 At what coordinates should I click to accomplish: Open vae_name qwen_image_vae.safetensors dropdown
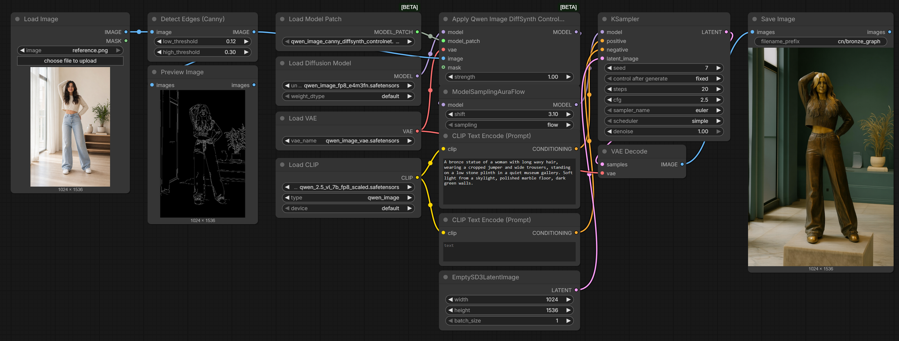348,141
